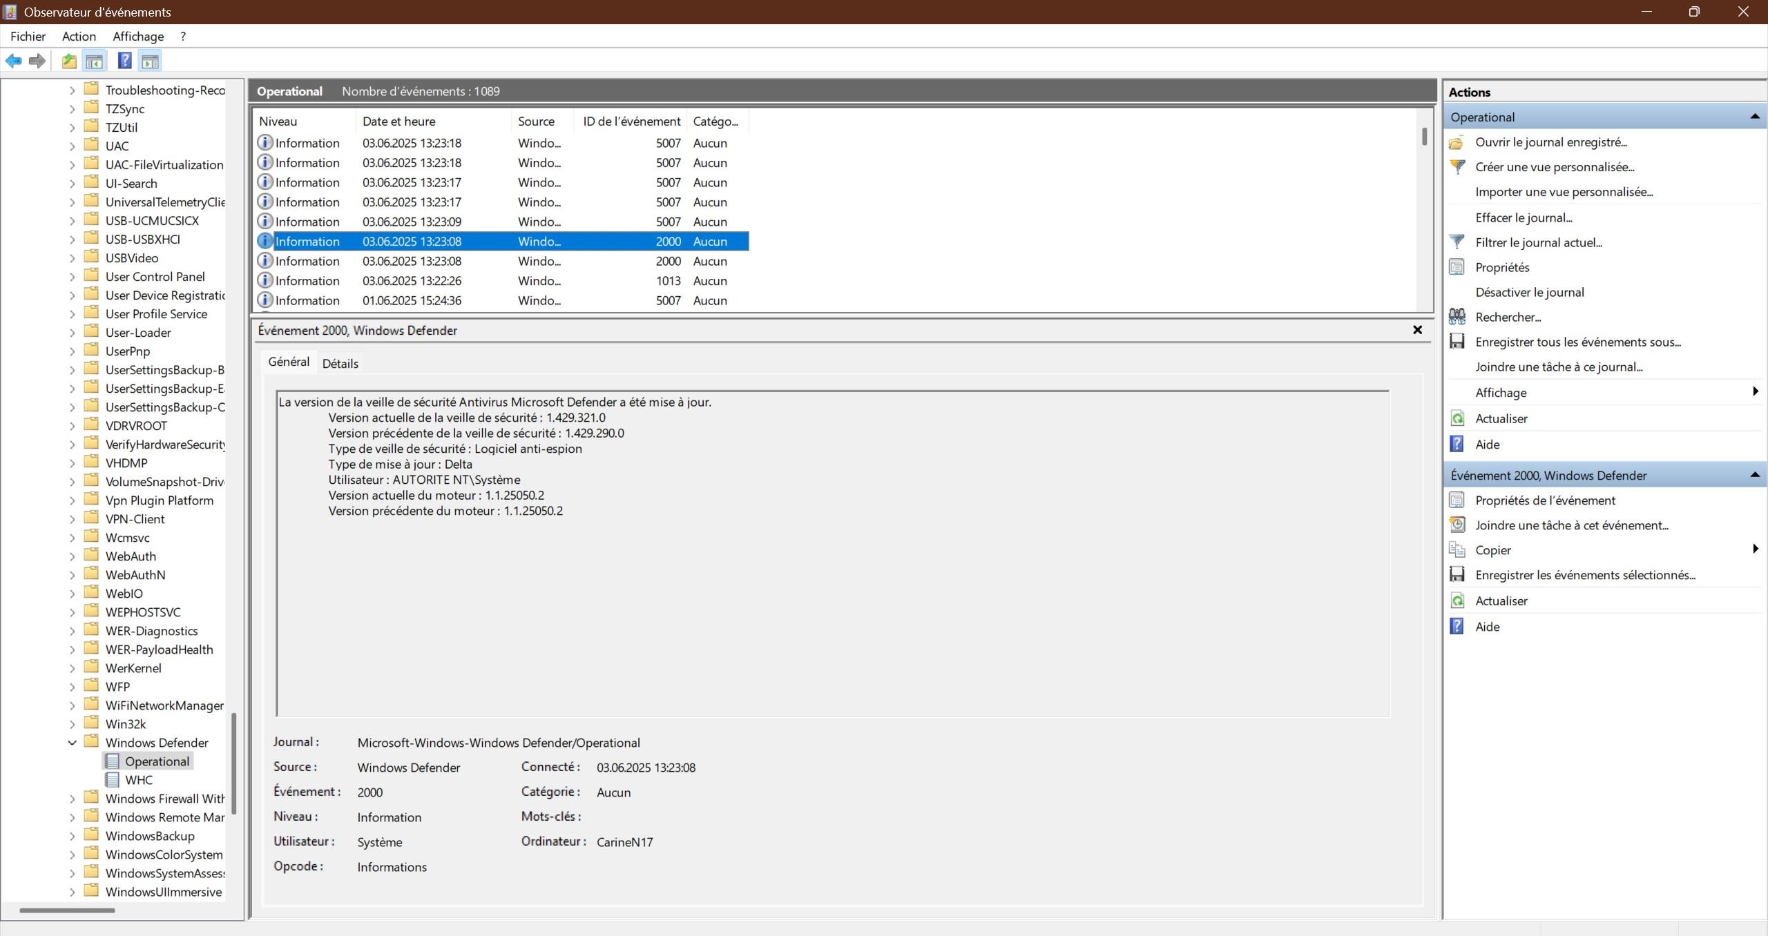Click the event list vertical scrollbar thumb
Viewport: 1768px width, 936px height.
coord(1424,136)
